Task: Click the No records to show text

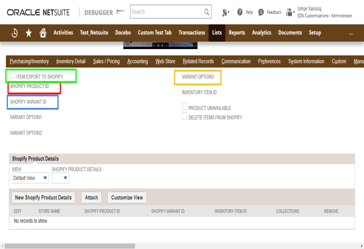Action: tap(31, 221)
